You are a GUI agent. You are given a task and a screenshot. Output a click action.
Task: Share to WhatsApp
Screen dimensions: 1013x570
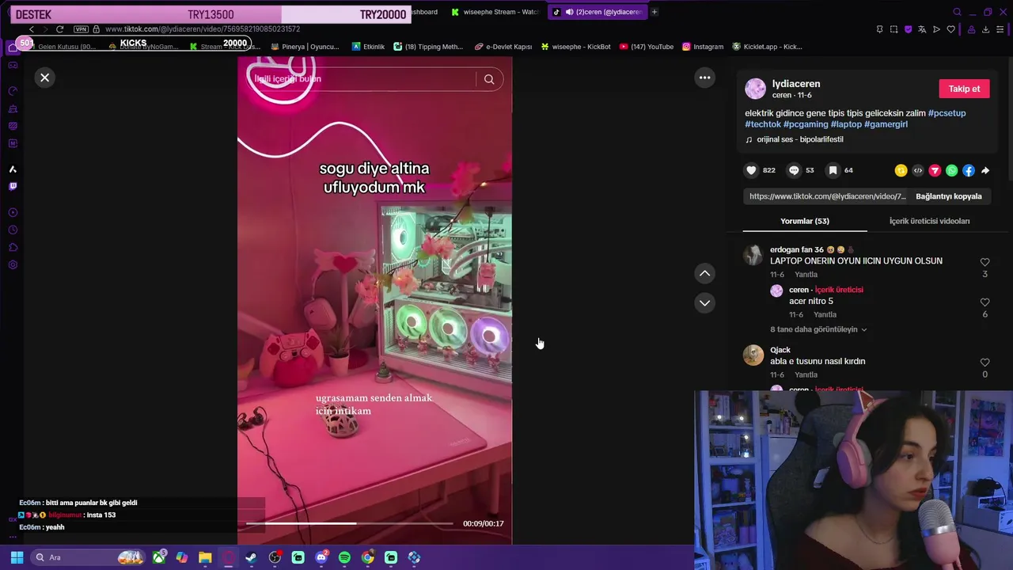(x=951, y=170)
